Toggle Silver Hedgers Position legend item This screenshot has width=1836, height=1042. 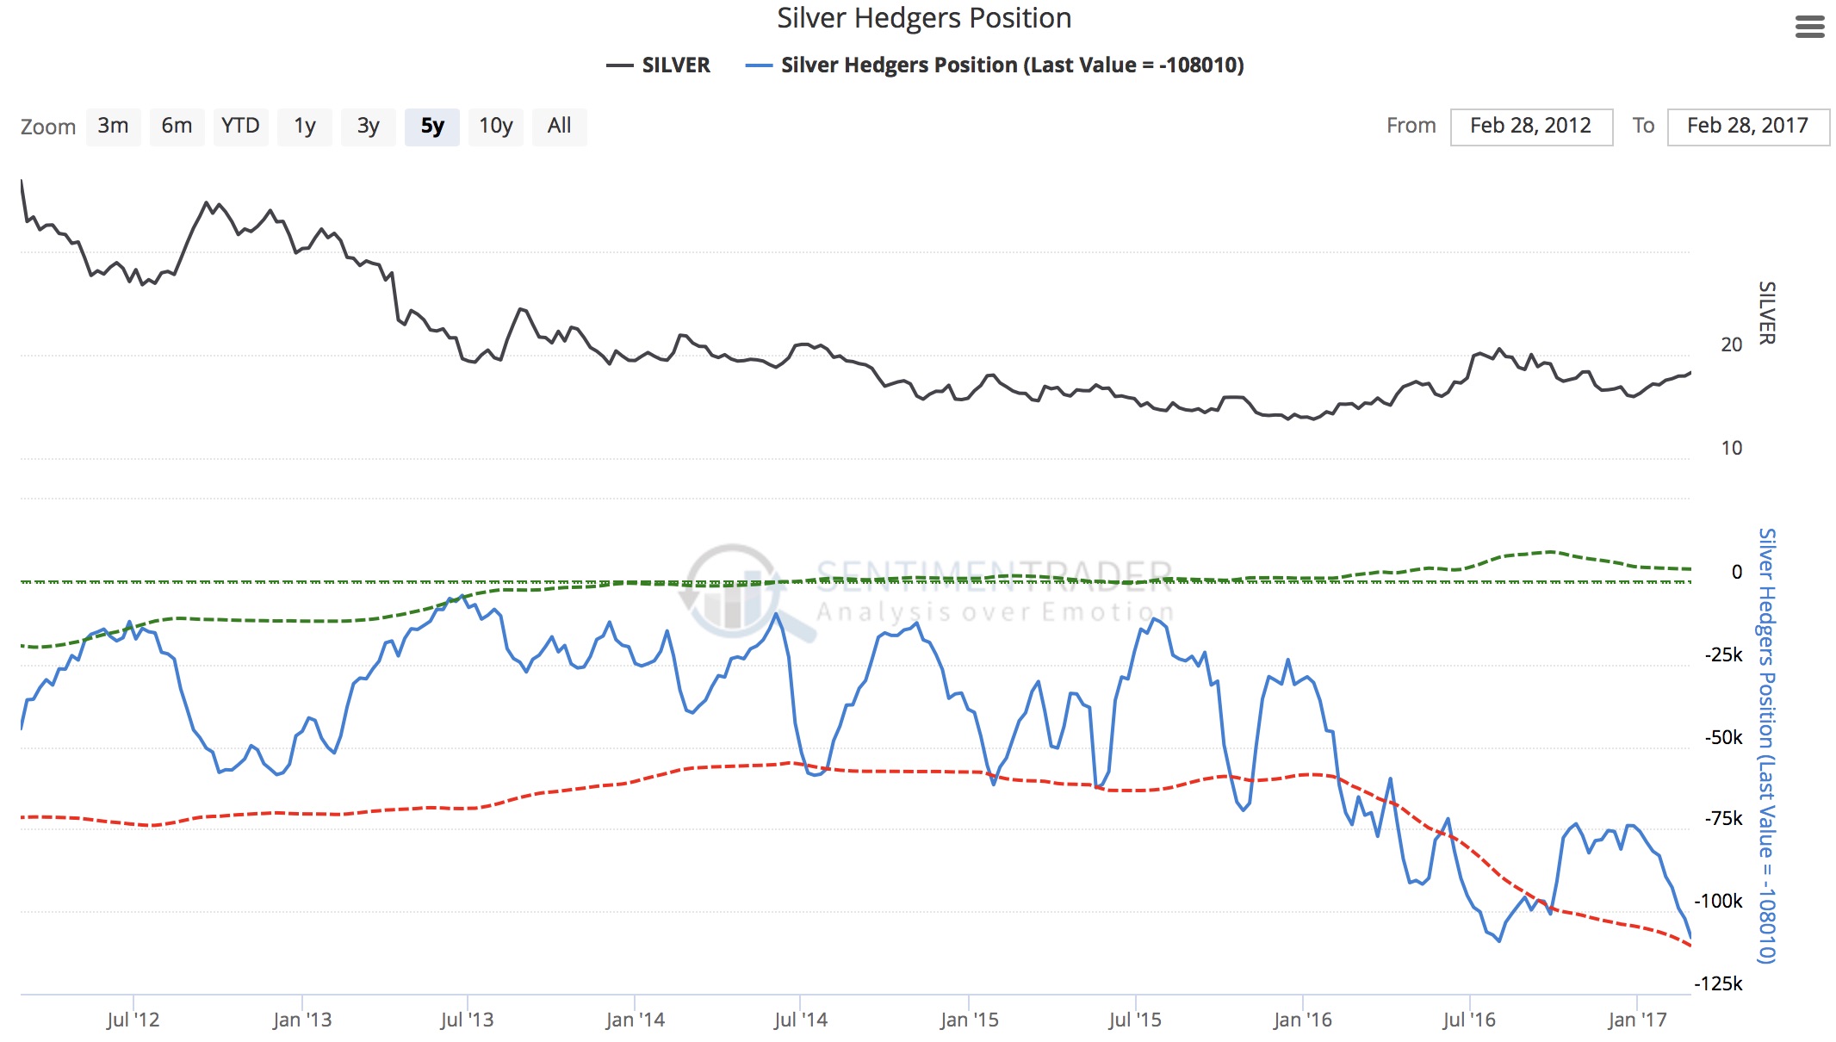(1012, 65)
